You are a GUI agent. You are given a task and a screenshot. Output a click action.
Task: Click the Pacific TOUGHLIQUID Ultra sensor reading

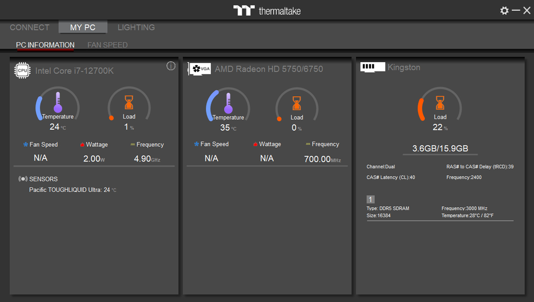(x=72, y=190)
